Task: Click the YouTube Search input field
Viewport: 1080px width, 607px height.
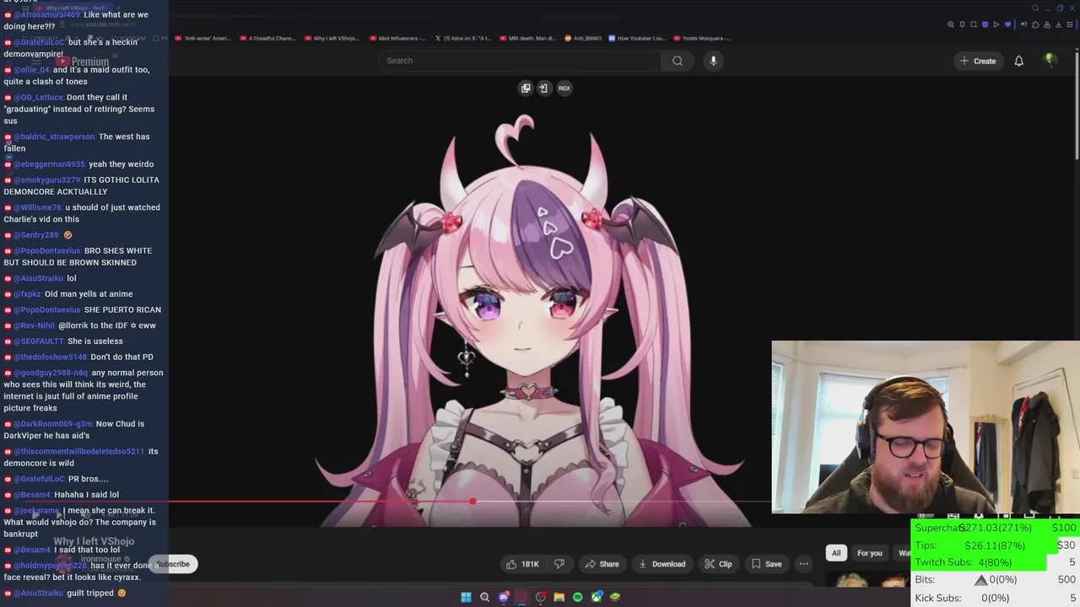Action: (519, 61)
